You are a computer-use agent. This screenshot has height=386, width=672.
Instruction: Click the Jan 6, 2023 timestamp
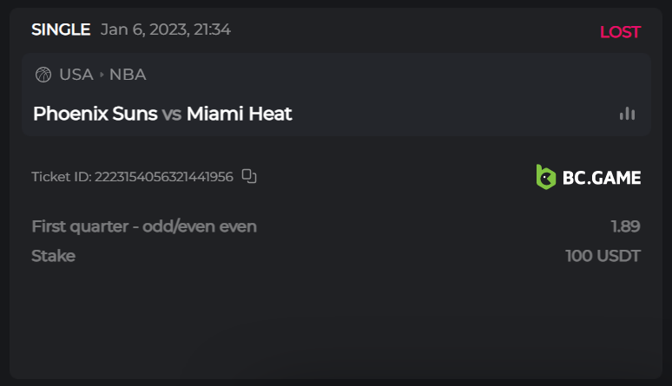[x=166, y=29]
